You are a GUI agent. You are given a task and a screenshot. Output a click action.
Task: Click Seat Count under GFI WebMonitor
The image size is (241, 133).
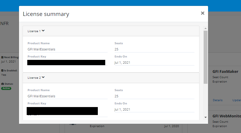tap(220, 122)
